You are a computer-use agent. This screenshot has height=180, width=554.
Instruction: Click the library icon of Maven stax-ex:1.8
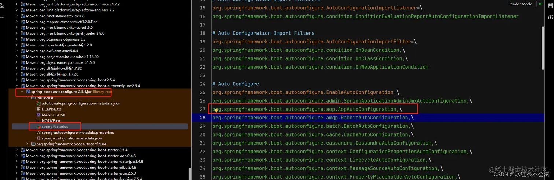tap(23, 16)
